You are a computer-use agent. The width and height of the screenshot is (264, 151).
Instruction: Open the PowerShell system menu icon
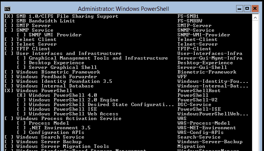tap(7, 9)
